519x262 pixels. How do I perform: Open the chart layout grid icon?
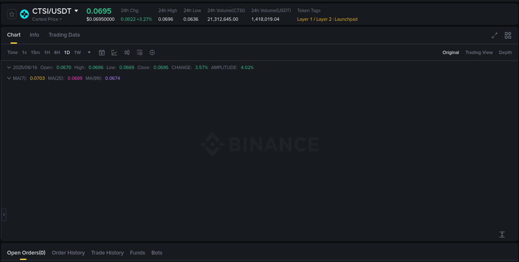tap(508, 35)
